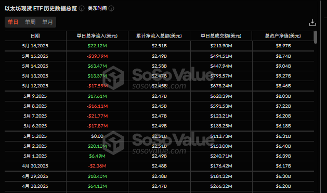The width and height of the screenshot is (327, 193).
Task: Select the net asset value $6.39B
Action: pos(283,156)
